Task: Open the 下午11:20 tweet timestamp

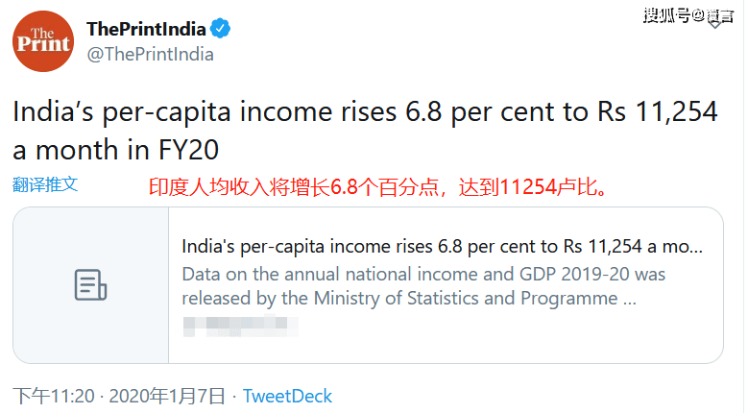Action: (x=54, y=396)
